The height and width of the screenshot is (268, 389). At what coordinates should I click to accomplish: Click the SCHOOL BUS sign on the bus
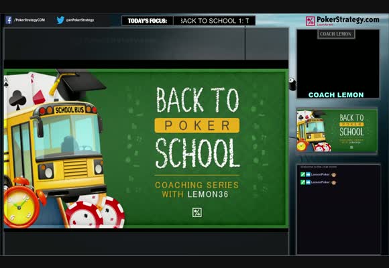pyautogui.click(x=70, y=110)
